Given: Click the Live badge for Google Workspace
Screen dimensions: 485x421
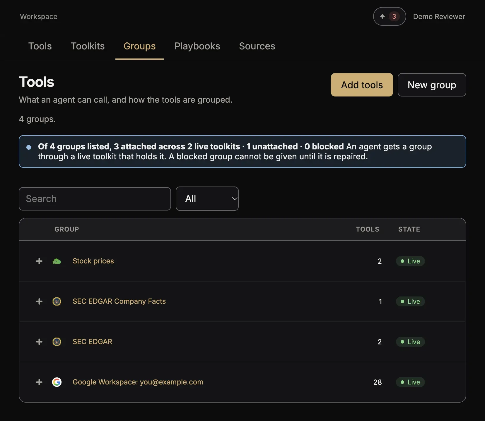Looking at the screenshot, I should [410, 382].
